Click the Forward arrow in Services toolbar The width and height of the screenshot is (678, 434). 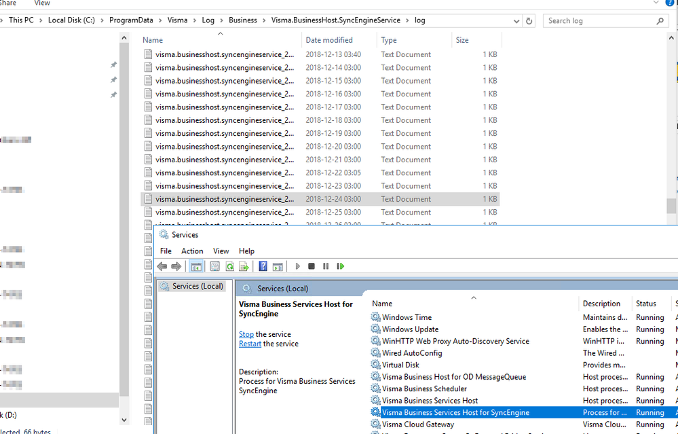tap(176, 266)
